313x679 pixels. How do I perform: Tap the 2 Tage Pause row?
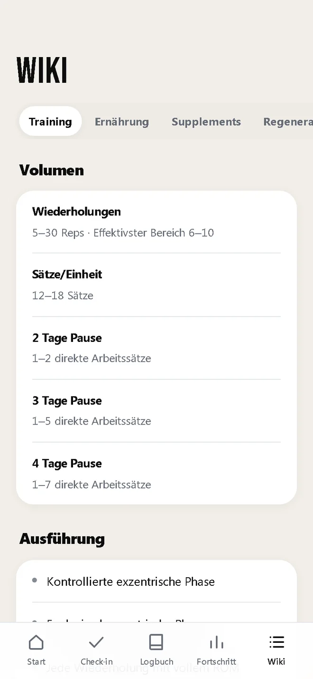[156, 348]
